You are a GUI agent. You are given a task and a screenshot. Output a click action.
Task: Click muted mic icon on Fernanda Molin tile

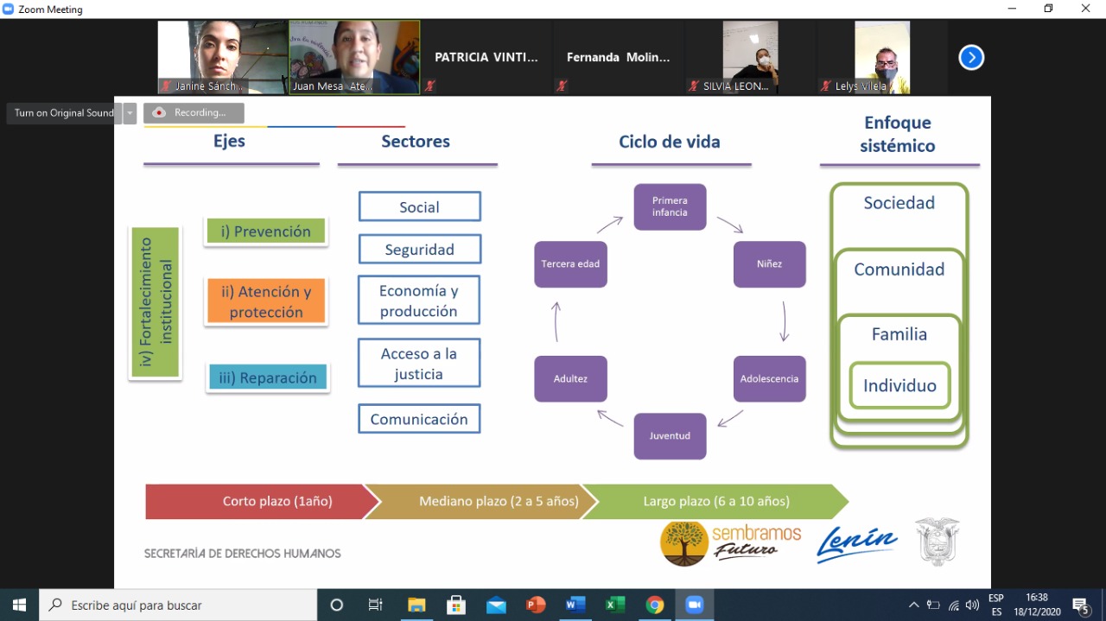(562, 86)
